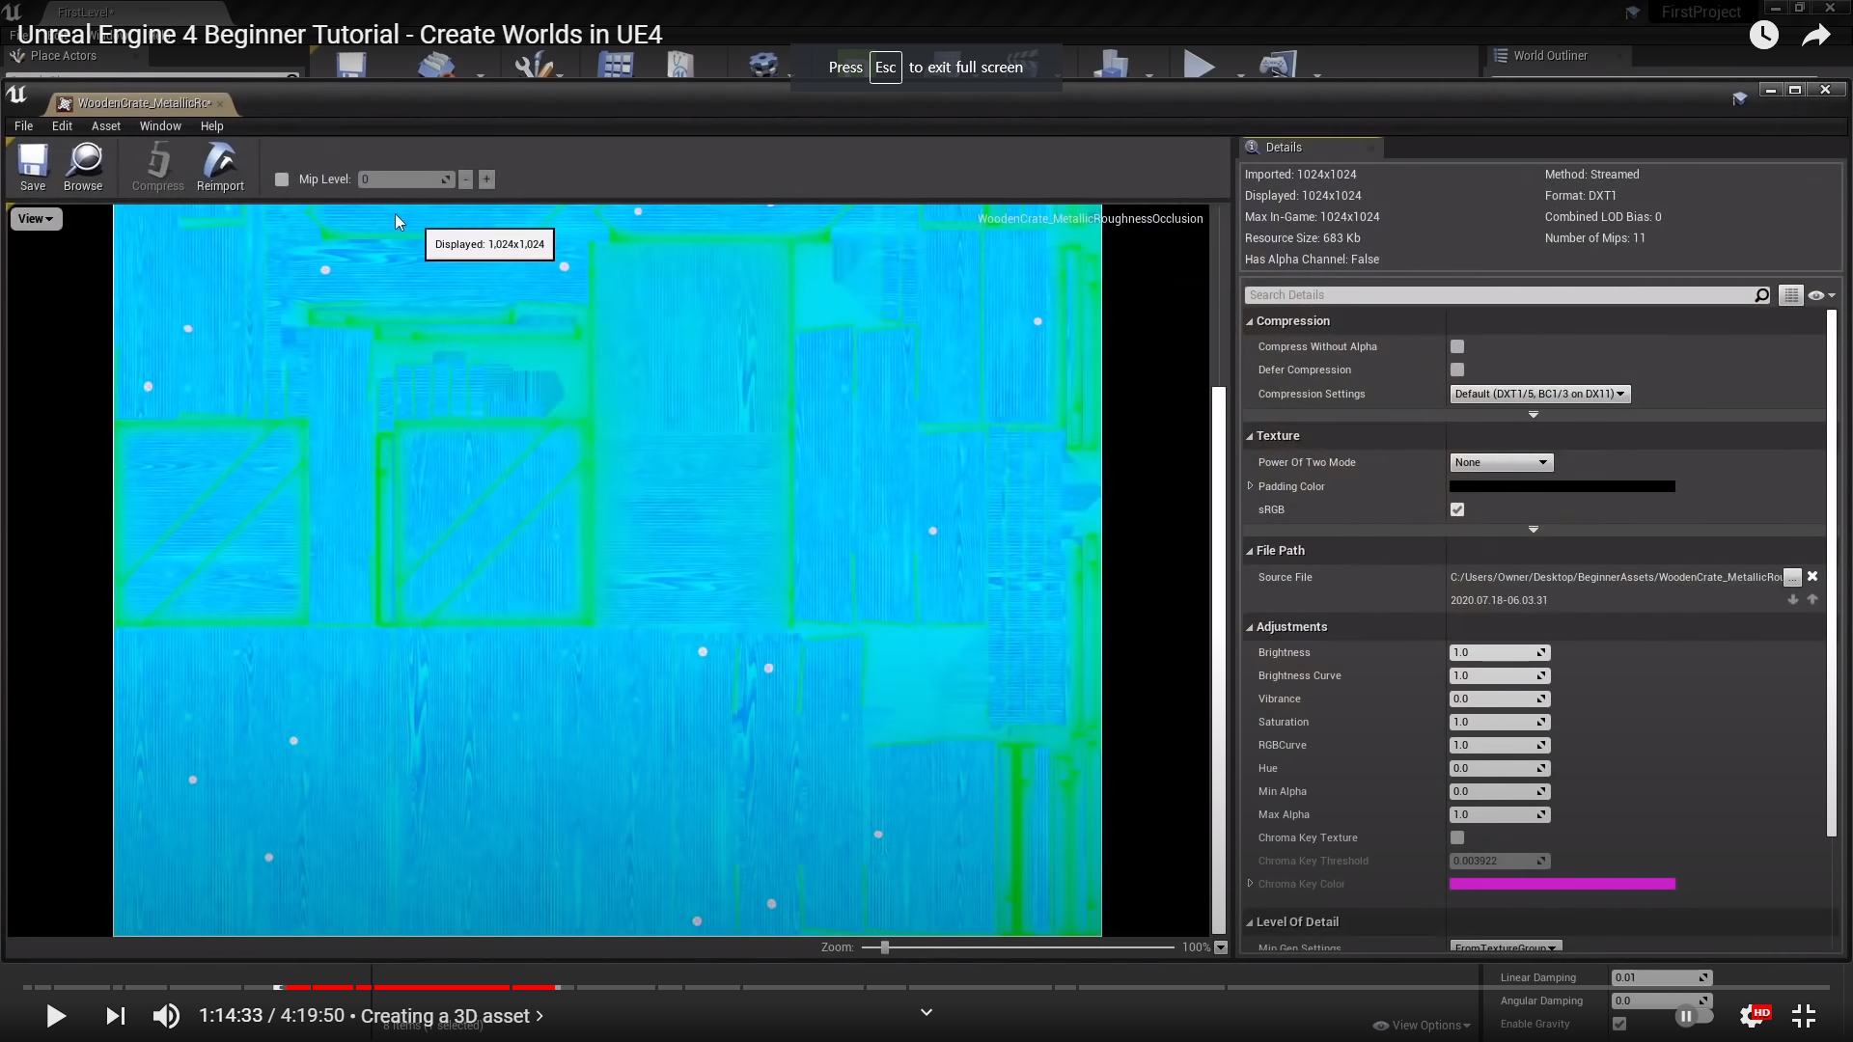Click the property matrix grid icon

tap(1791, 295)
